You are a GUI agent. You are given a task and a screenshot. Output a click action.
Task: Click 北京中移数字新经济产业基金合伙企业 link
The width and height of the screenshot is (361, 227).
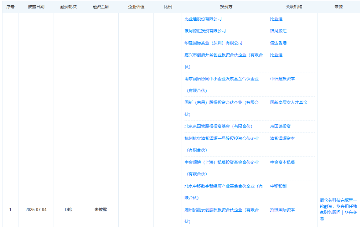(223, 186)
